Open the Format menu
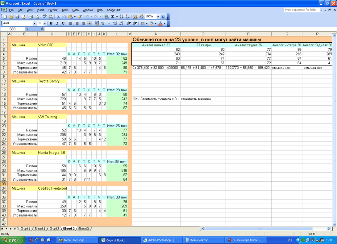The height and width of the screenshot is (244, 337). point(53,10)
